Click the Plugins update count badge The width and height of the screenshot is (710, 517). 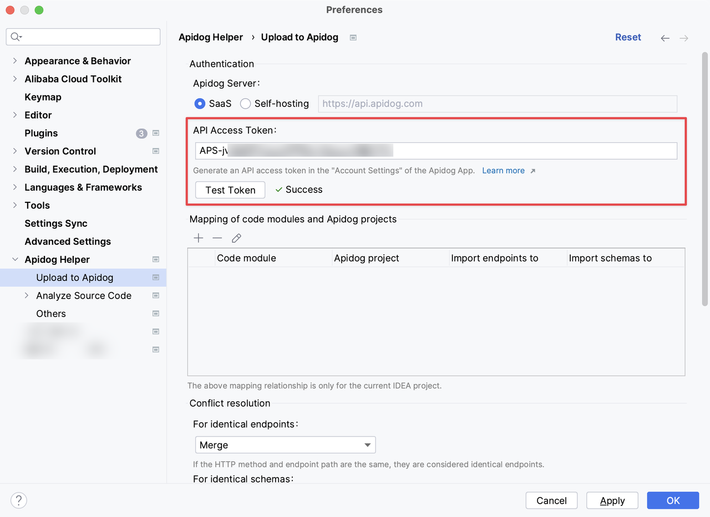141,134
